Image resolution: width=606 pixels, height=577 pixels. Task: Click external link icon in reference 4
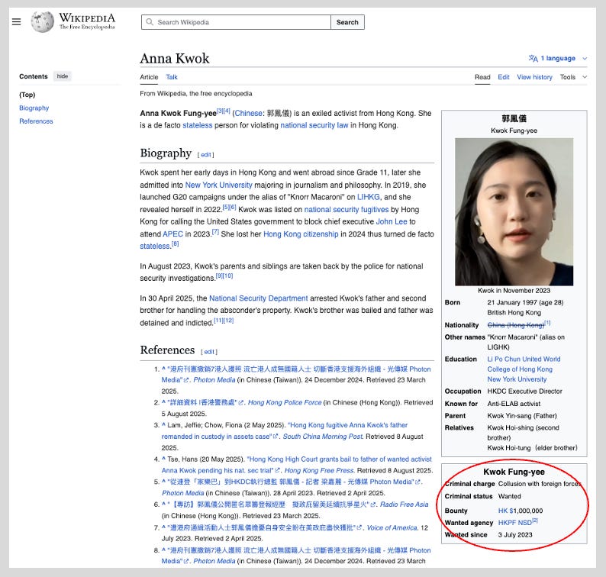[x=277, y=471]
